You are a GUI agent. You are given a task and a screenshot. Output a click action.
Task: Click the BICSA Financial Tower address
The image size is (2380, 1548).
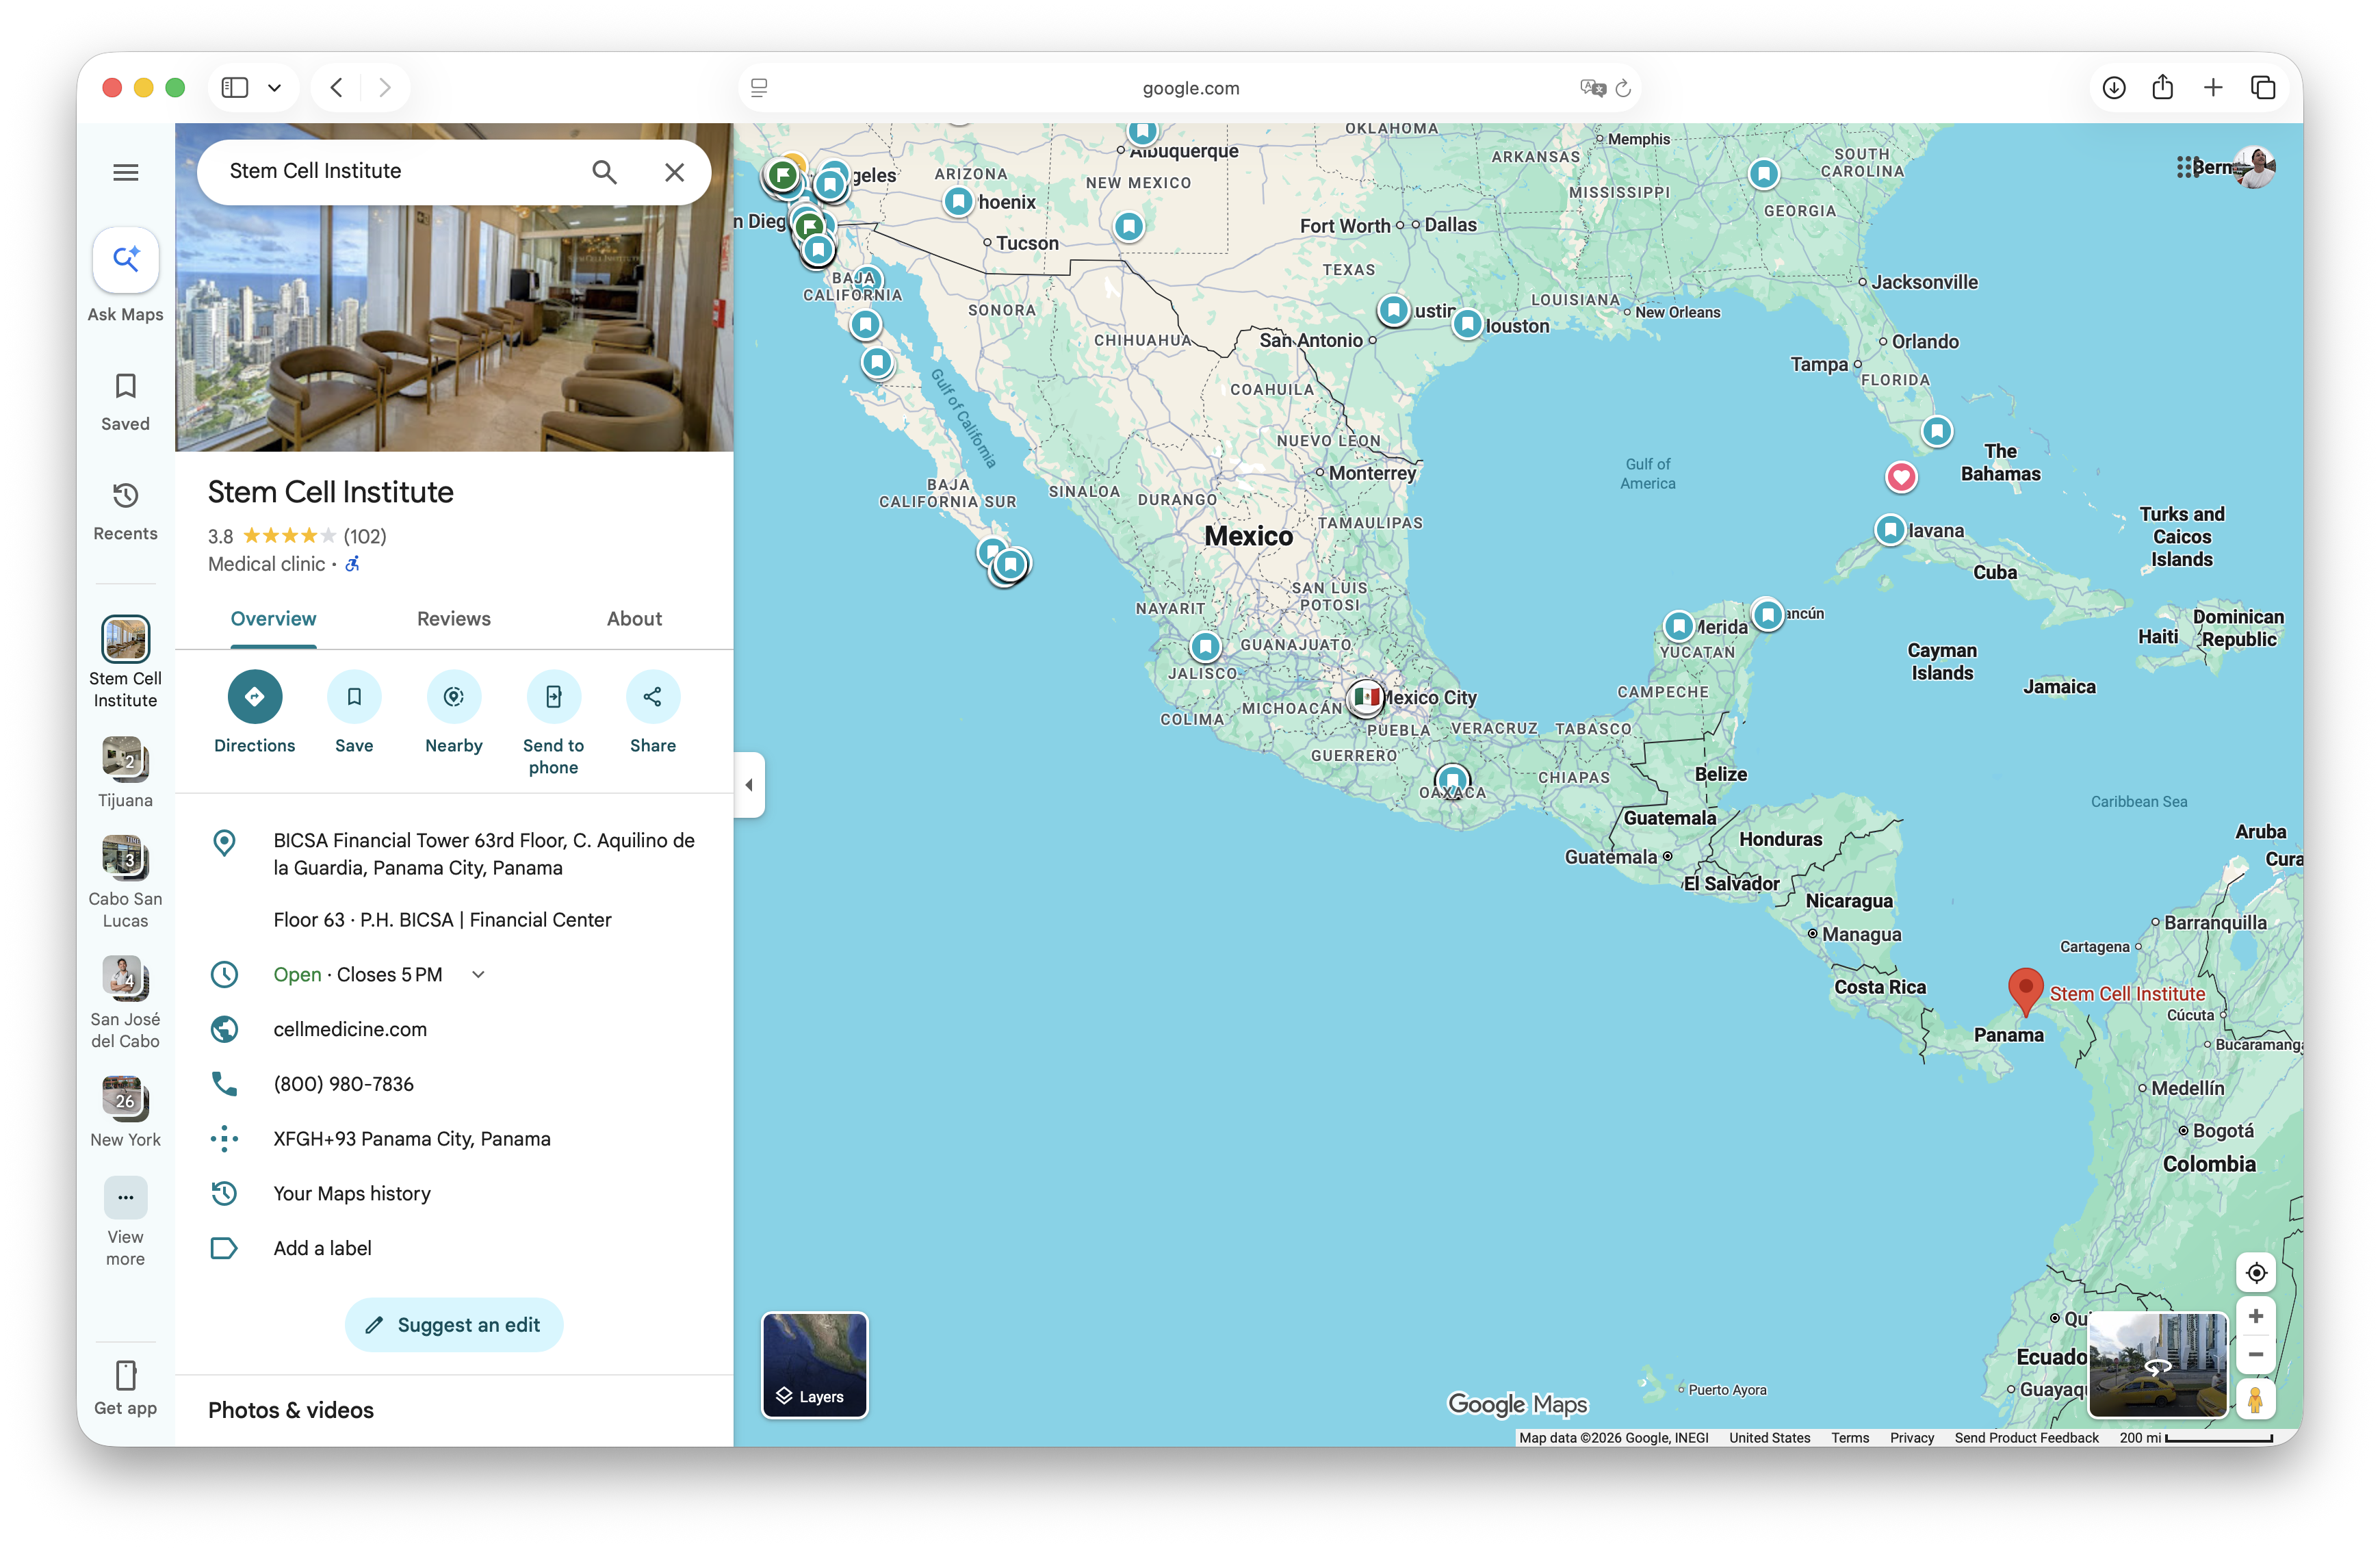pos(484,854)
